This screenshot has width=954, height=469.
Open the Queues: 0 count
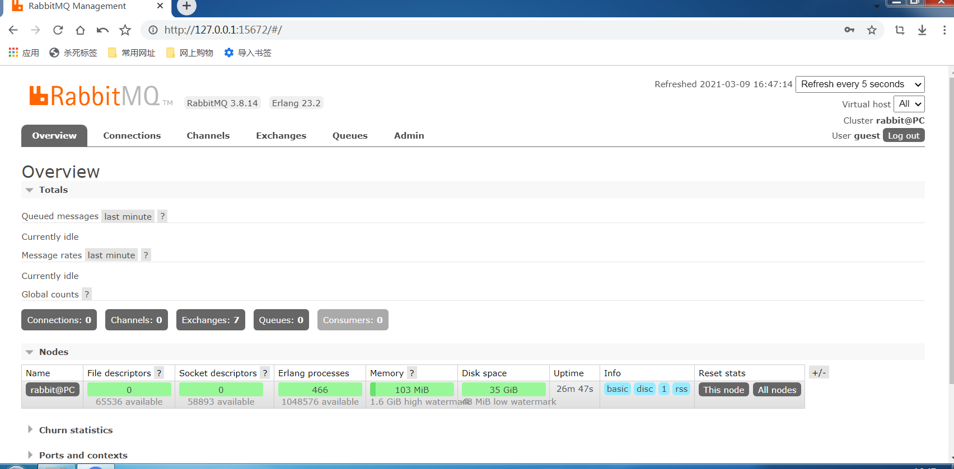[281, 320]
